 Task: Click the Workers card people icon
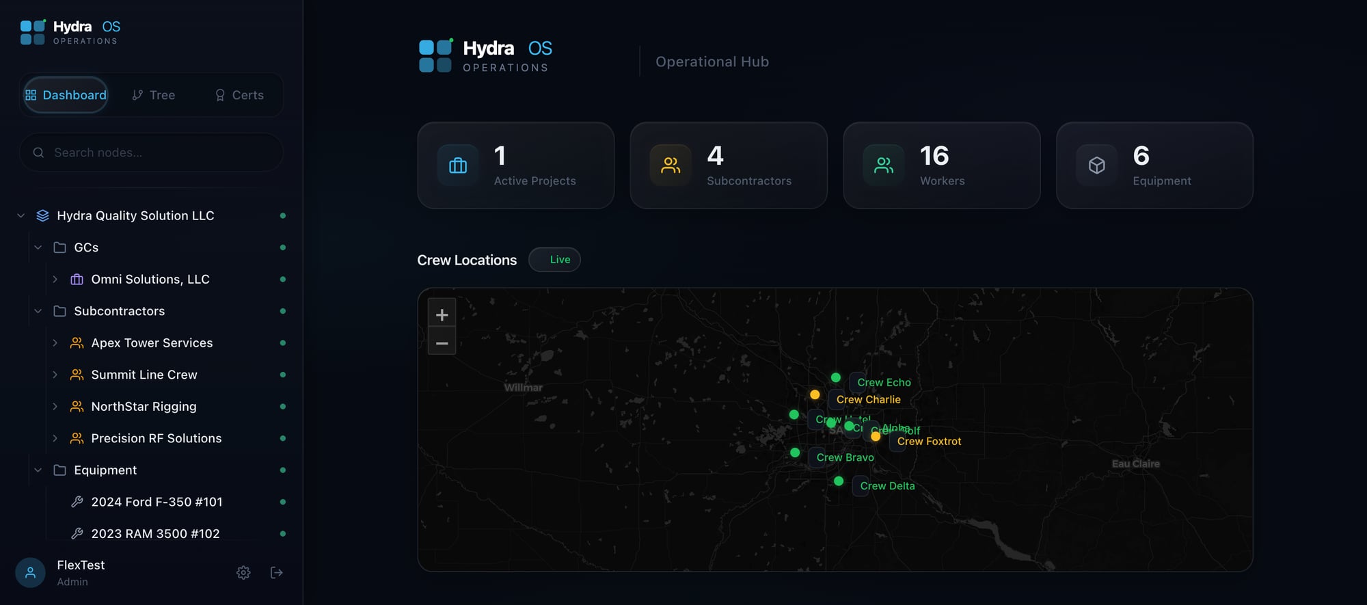[884, 165]
